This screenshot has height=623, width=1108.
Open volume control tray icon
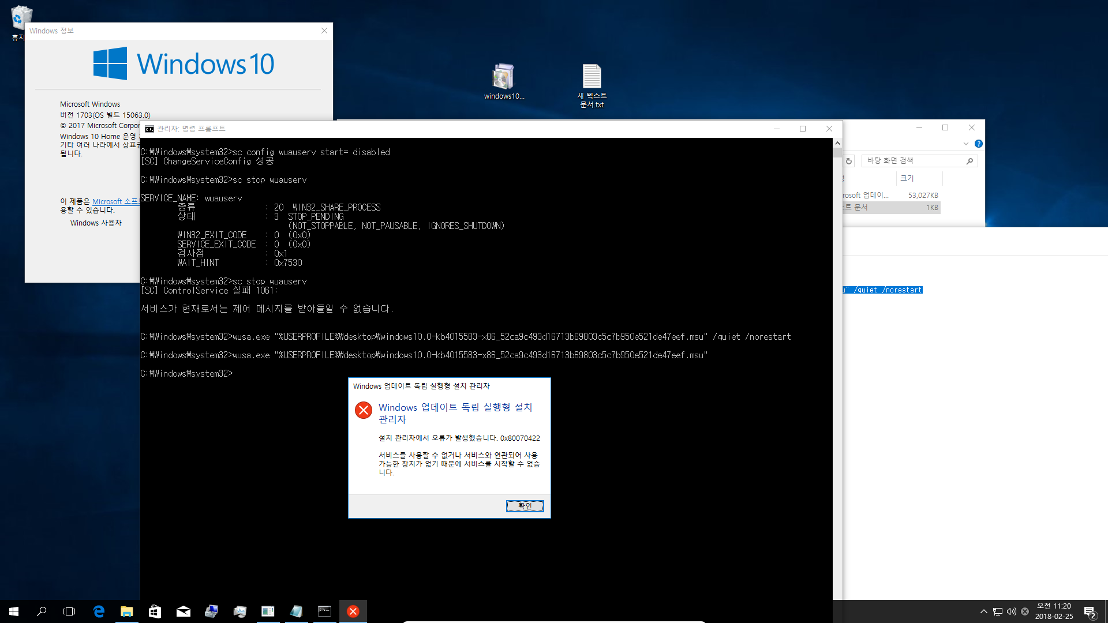click(x=1012, y=611)
